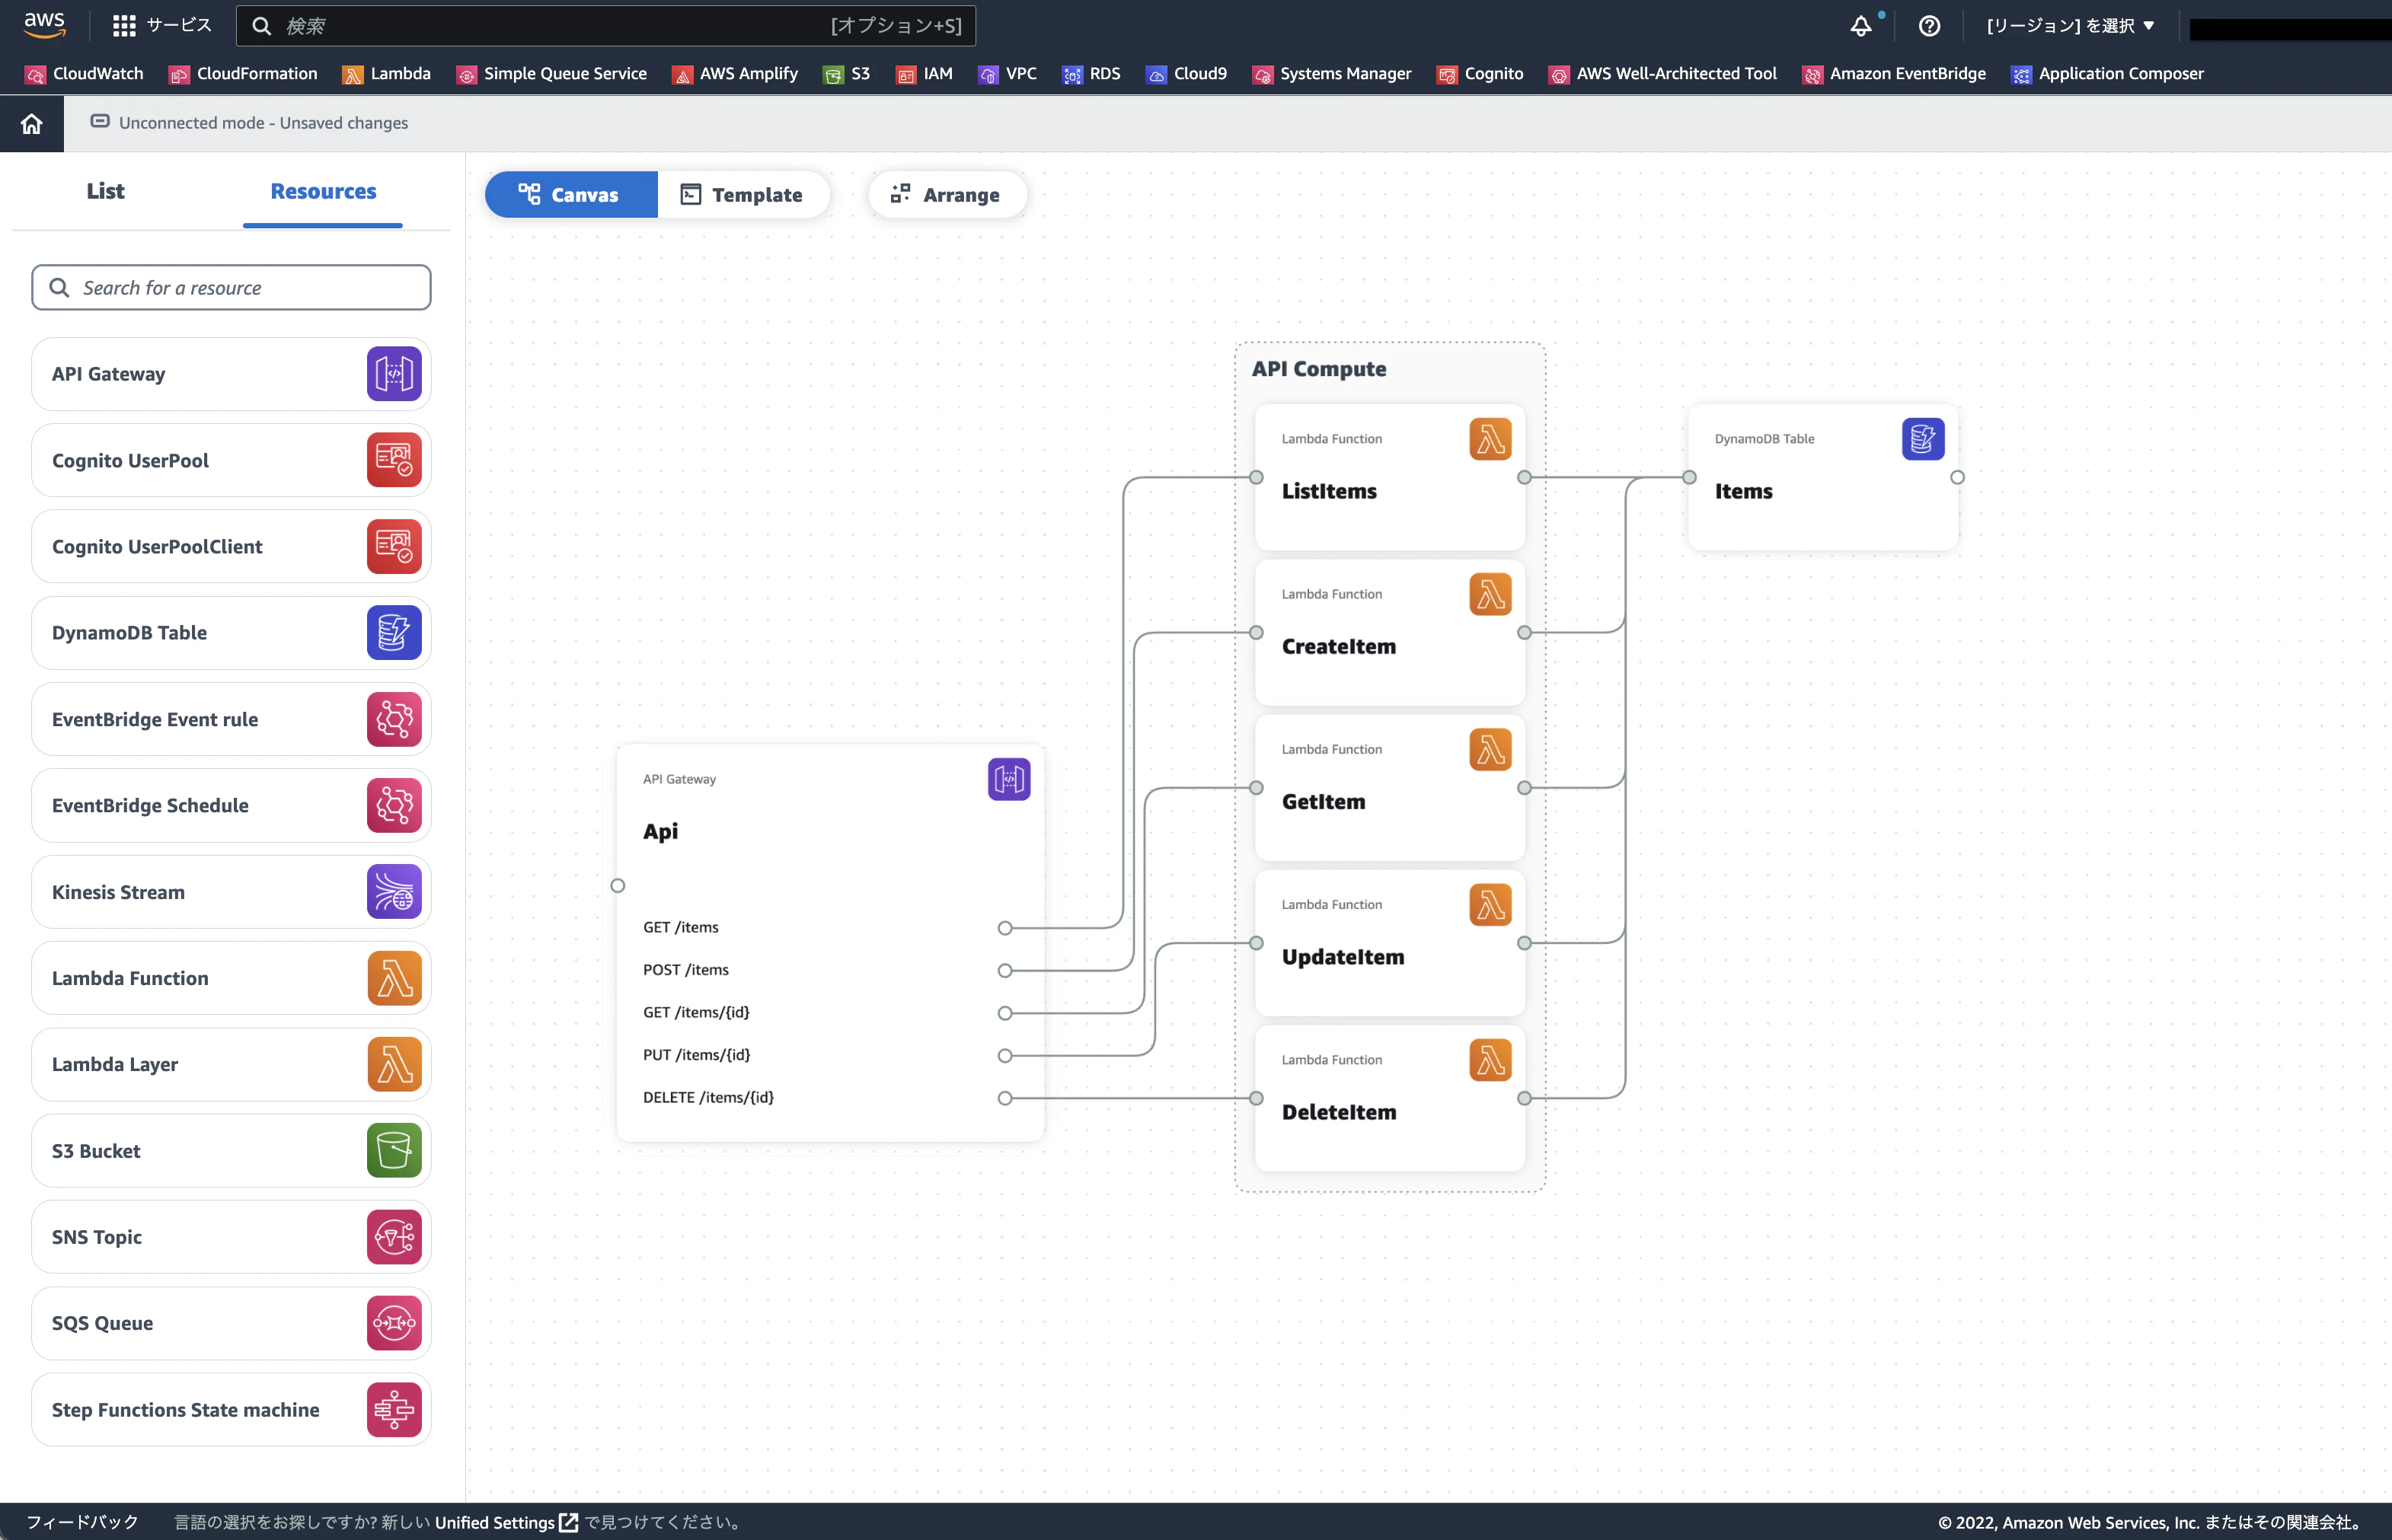Click the Lambda Function palette icon
The width and height of the screenshot is (2392, 1540).
tap(394, 978)
